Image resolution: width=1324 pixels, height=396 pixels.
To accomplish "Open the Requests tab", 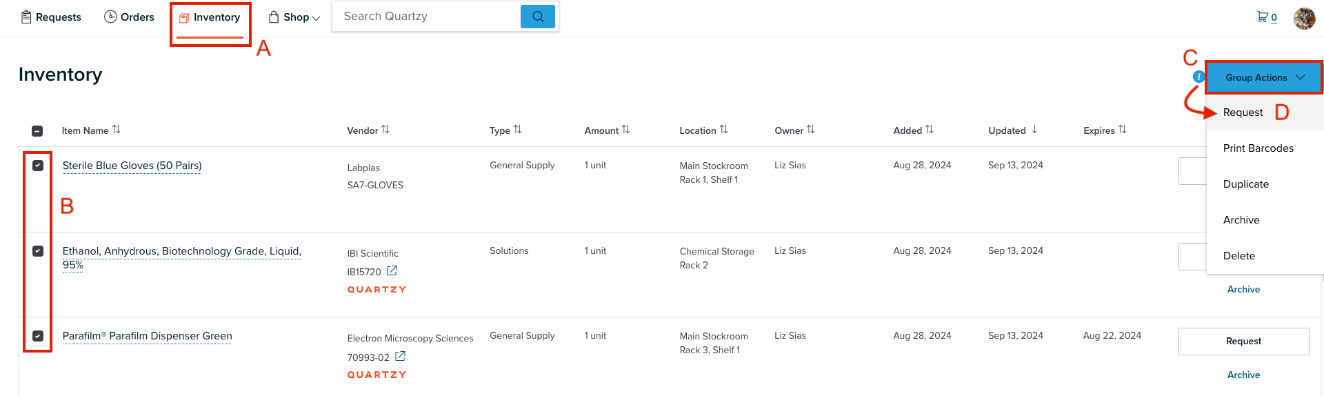I will click(51, 17).
